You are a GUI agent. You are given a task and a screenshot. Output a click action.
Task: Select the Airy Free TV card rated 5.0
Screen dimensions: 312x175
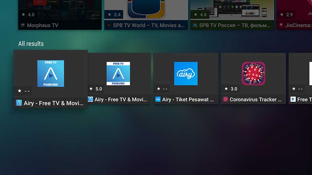pyautogui.click(x=119, y=79)
